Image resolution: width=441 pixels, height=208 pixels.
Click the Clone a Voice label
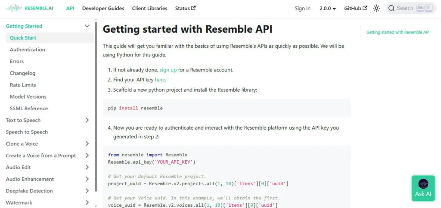point(22,144)
